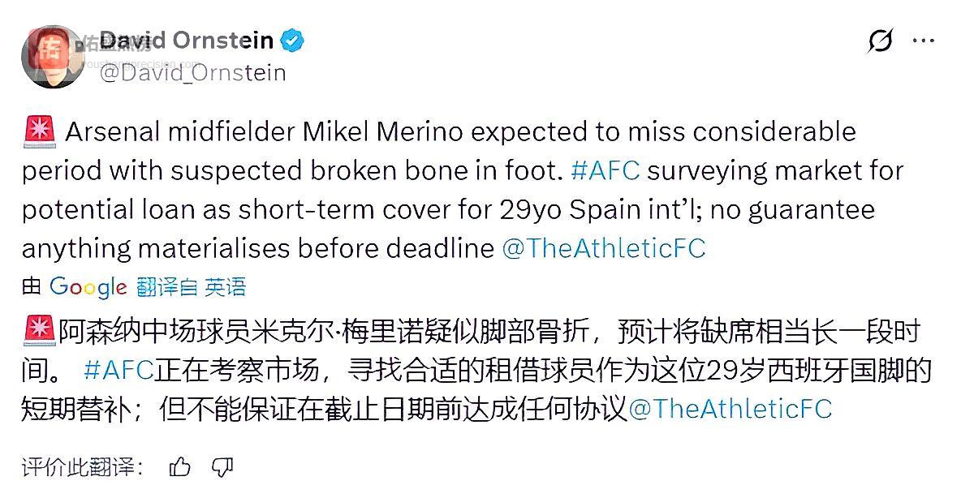The width and height of the screenshot is (961, 498).
Task: Rate the translation with thumbs up
Action: pos(180,466)
